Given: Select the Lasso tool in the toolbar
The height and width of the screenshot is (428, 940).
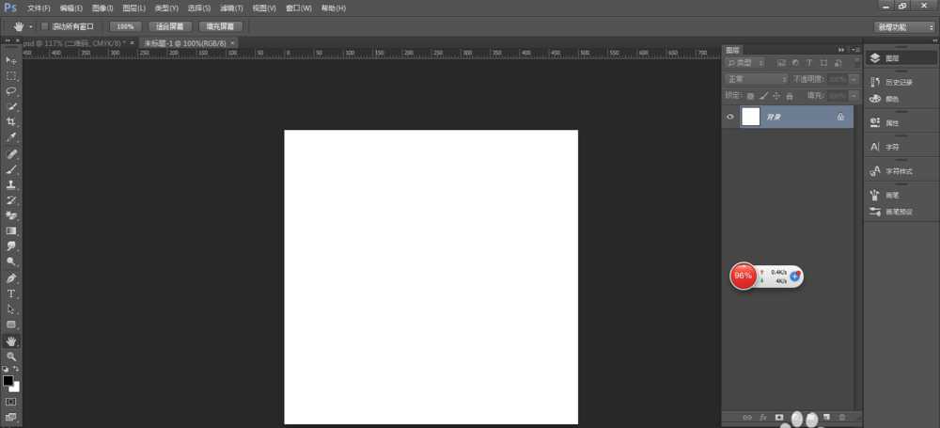Looking at the screenshot, I should point(11,91).
